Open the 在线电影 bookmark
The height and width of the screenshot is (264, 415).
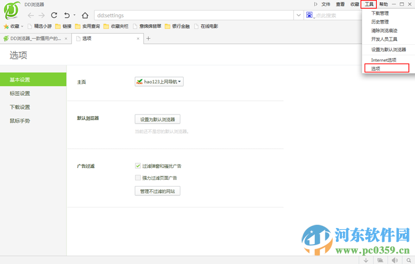[206, 26]
